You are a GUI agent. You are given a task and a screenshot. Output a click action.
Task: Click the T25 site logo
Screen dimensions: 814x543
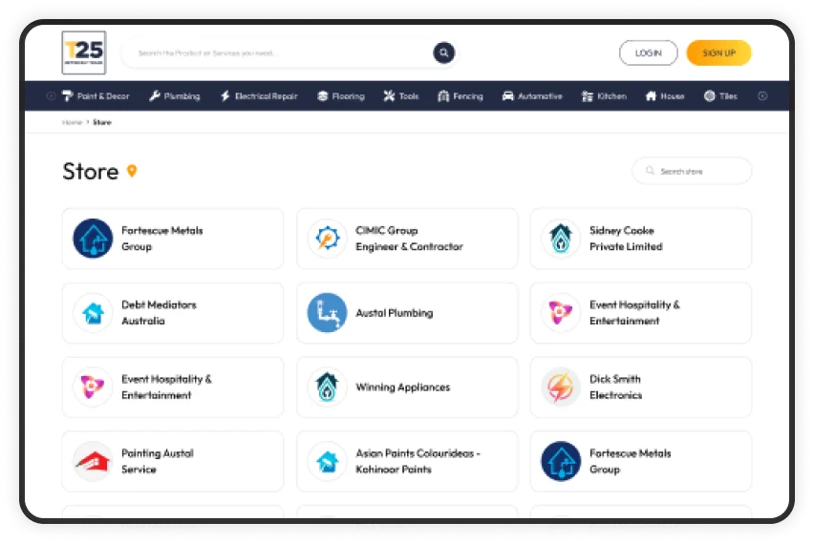(x=83, y=52)
